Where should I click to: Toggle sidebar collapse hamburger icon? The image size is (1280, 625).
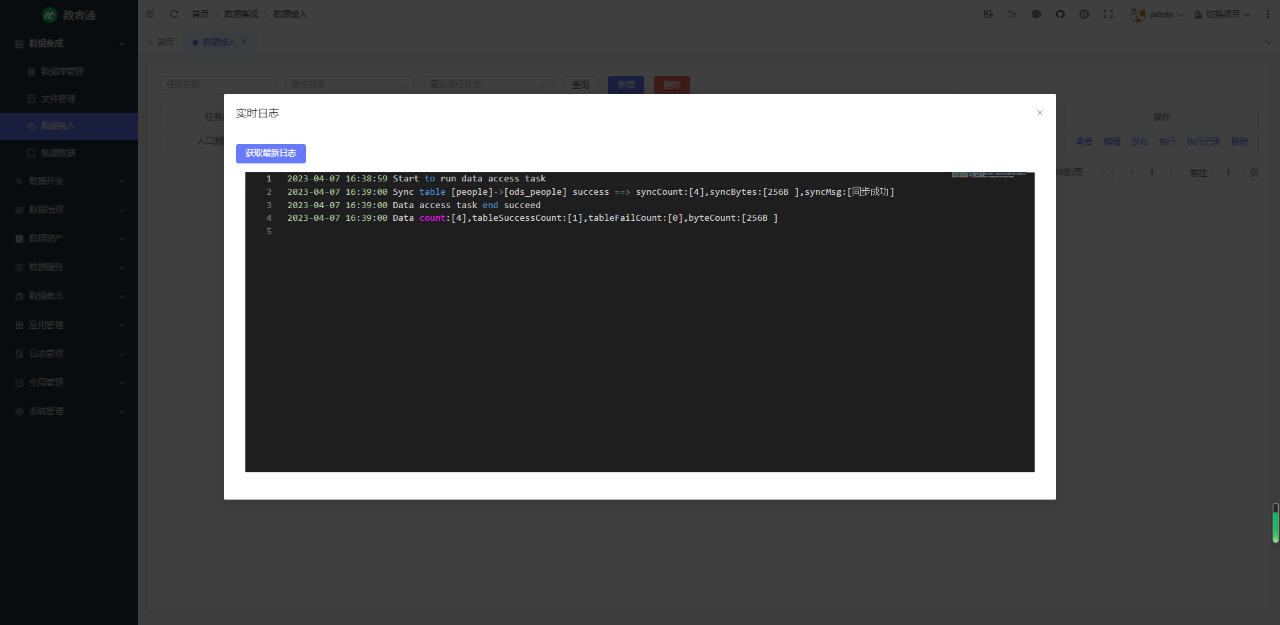tap(150, 14)
